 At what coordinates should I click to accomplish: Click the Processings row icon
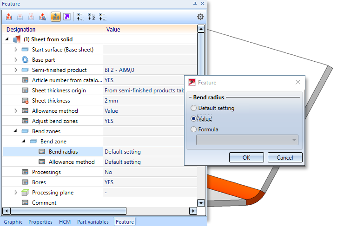coord(25,172)
